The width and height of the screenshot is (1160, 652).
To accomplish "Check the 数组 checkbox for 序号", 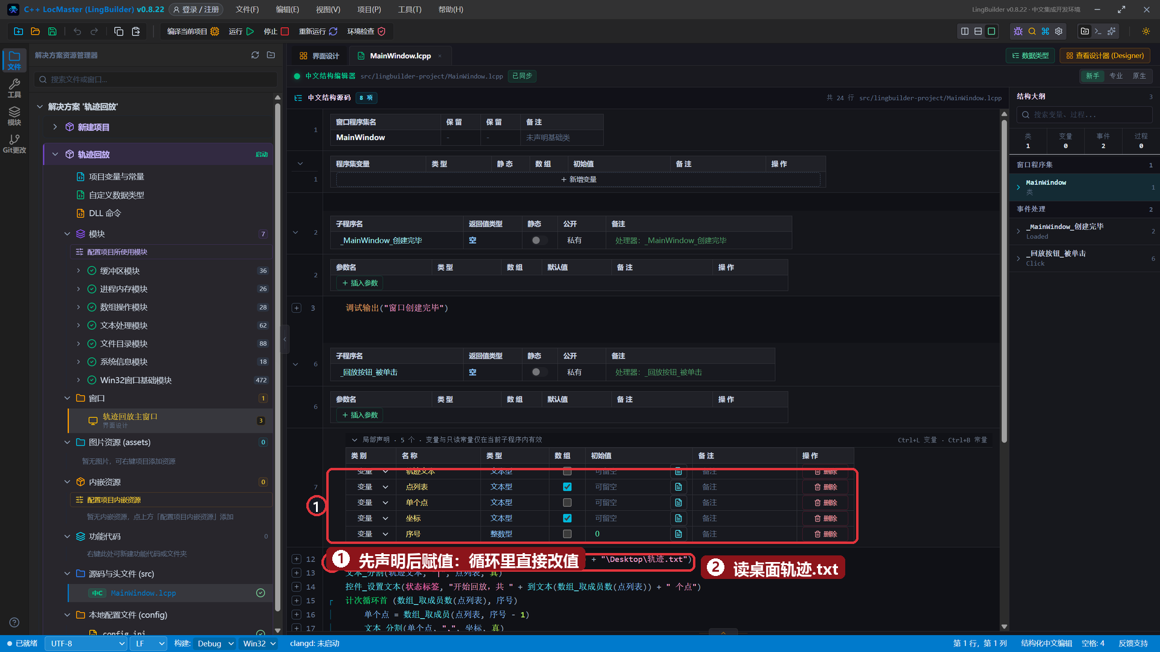I will 567,534.
